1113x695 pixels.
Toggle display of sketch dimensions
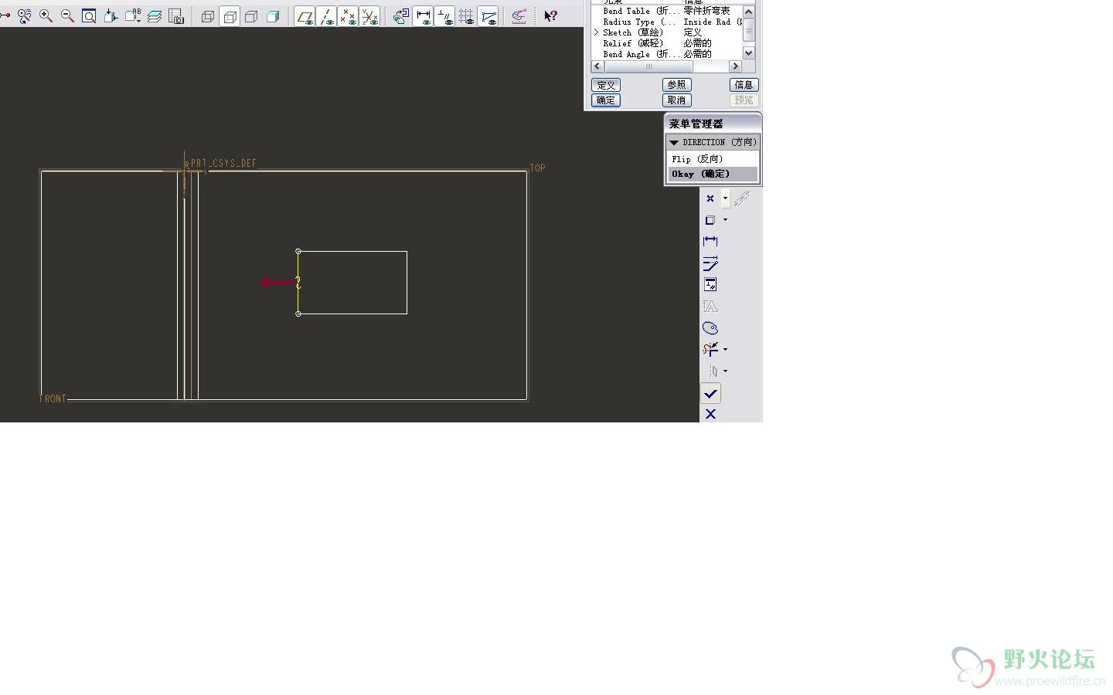point(423,16)
